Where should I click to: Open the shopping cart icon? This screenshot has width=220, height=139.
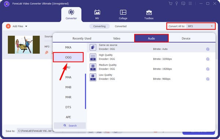click(170, 4)
